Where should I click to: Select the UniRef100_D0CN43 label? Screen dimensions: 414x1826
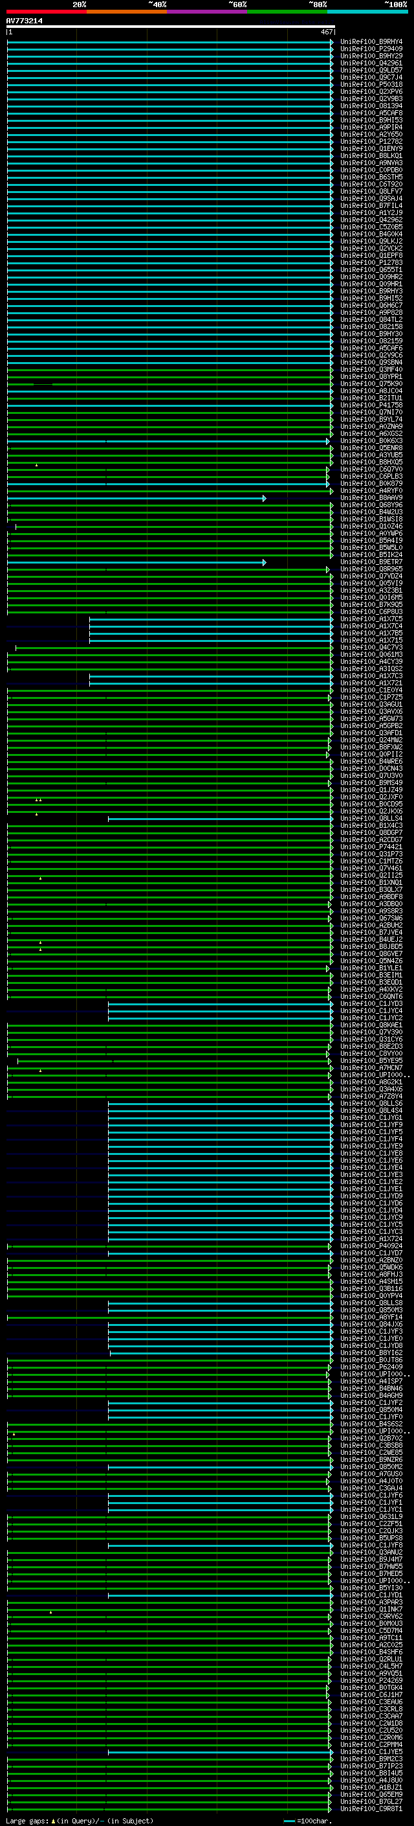click(x=371, y=768)
